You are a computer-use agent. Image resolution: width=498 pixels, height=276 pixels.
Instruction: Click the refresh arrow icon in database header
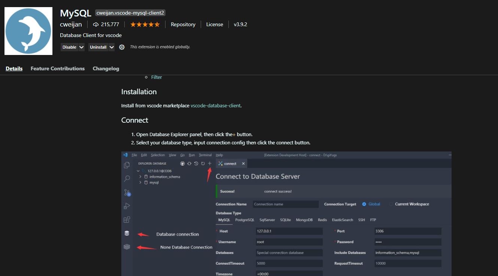point(203,163)
